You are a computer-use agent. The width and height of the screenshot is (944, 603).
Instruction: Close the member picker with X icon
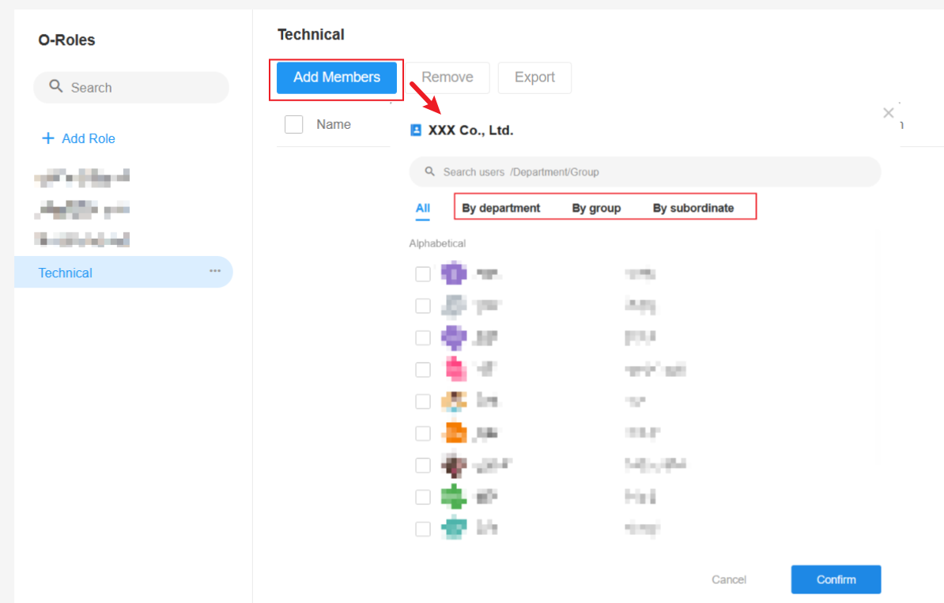888,113
